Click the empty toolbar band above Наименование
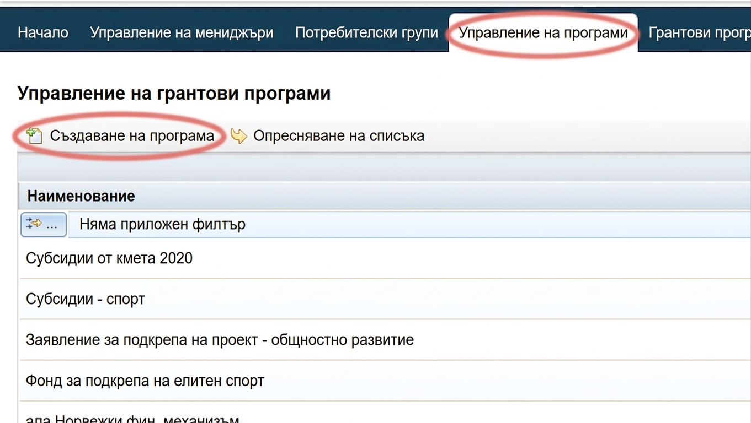751x423 pixels. point(384,167)
